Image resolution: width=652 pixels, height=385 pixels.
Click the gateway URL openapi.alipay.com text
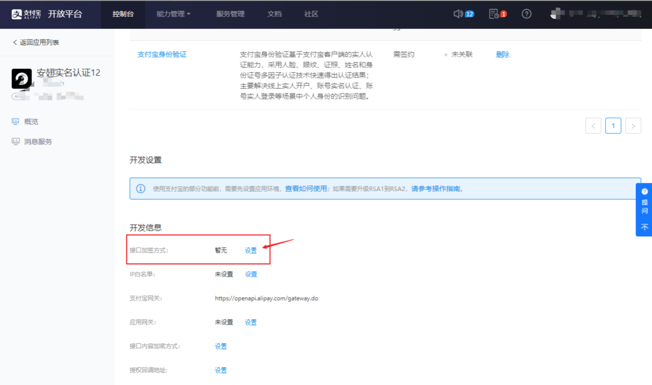point(266,298)
